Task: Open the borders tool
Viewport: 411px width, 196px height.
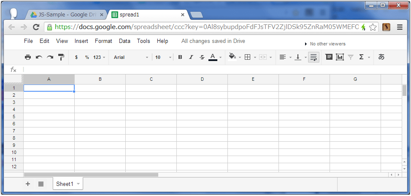Action: (x=247, y=57)
